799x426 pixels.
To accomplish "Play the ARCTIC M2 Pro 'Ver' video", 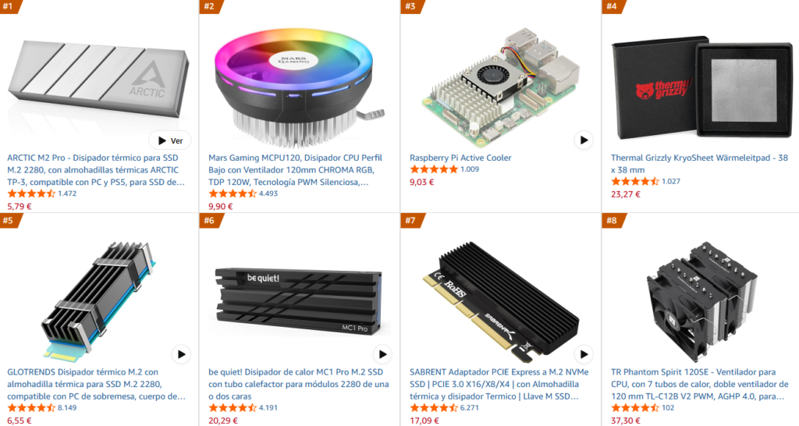I will [x=170, y=140].
